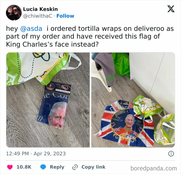This screenshot has width=181, height=174.
Task: Click the 10.8K likes count
Action: pos(24,167)
